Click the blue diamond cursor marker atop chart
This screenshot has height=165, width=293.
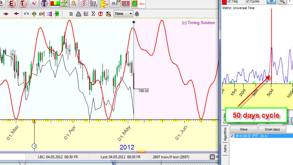point(134,22)
